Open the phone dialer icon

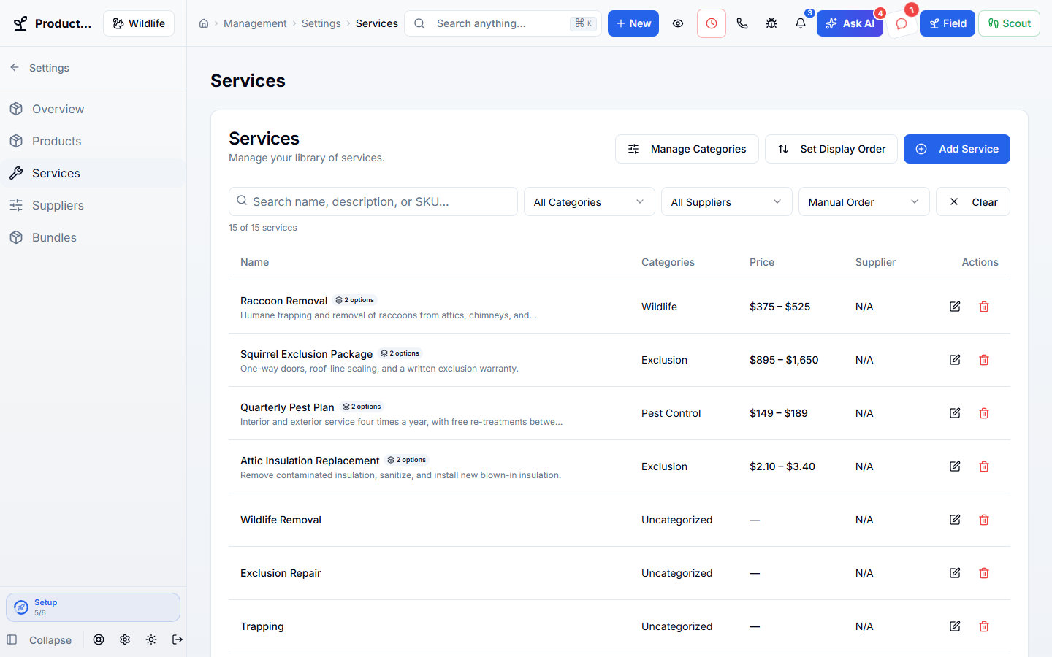coord(742,23)
